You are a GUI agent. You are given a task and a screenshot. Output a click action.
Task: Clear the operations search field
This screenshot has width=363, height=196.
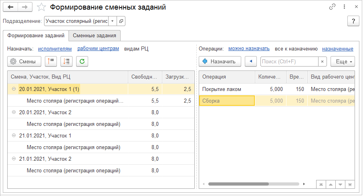tap(323, 61)
